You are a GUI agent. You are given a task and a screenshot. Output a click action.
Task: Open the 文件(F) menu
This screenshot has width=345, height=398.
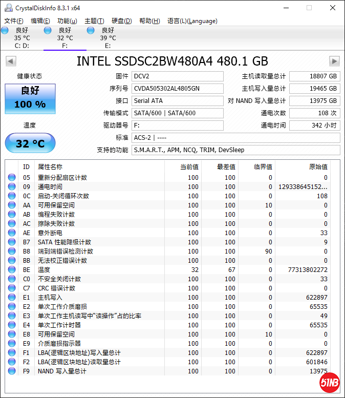tap(14, 21)
